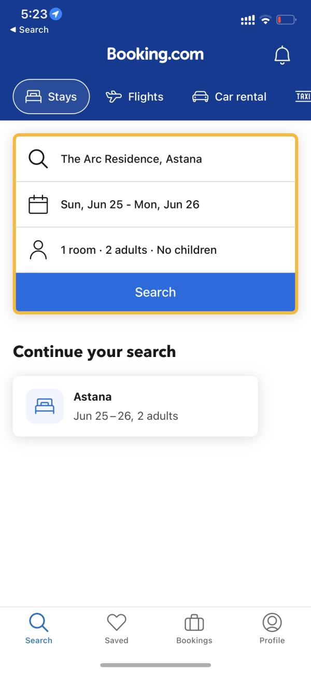Tap the magnifying glass destination icon
Viewport: 311px width, 673px height.
(38, 159)
